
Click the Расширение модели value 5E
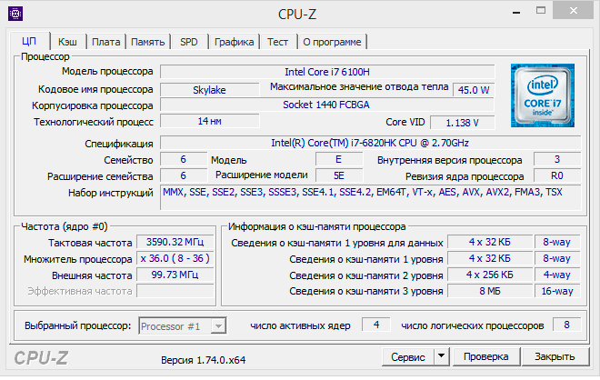(339, 175)
